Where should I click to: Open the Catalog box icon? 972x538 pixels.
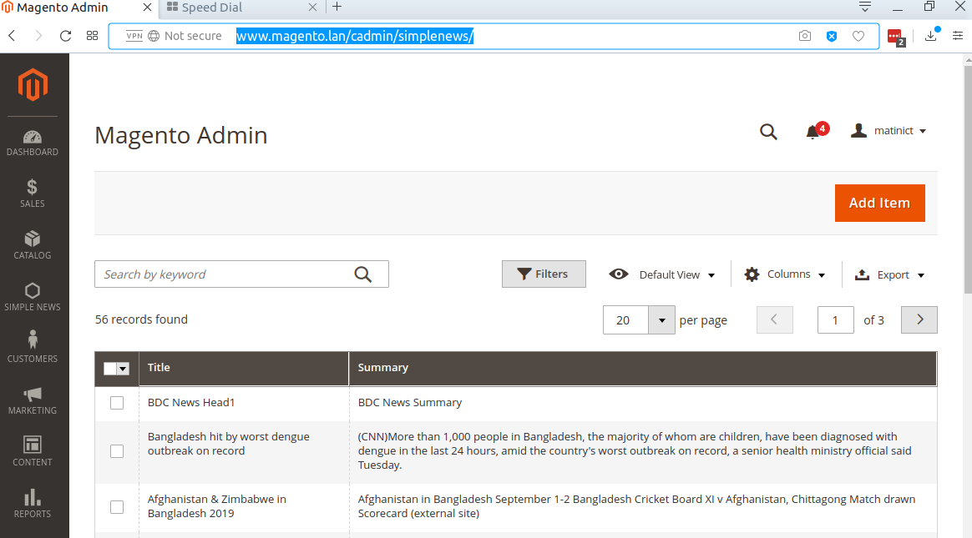click(x=33, y=245)
